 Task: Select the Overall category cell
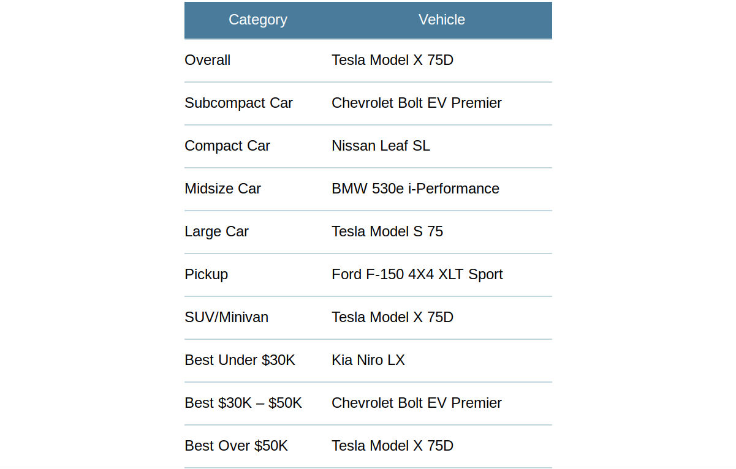258,60
